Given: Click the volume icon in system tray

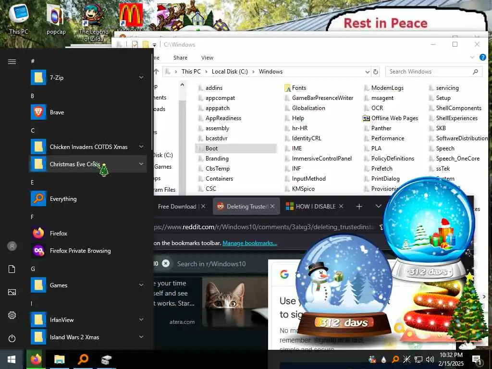Looking at the screenshot, I should coord(430,359).
